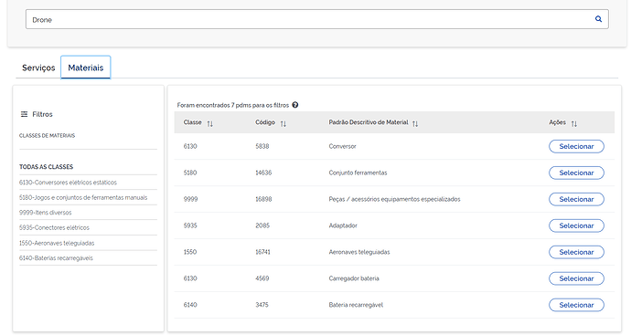Filter by 1550-Aeronaves teleguiadas class
The height and width of the screenshot is (335, 631).
coord(57,243)
